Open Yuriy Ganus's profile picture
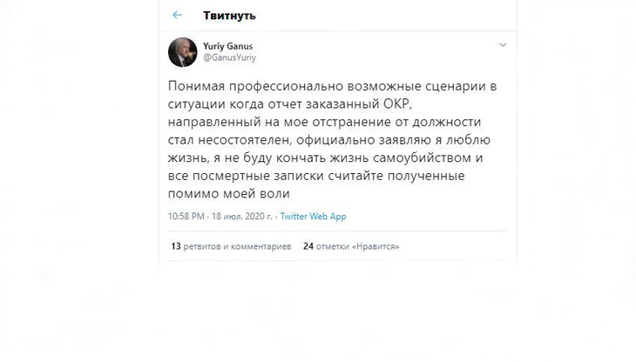 point(182,52)
